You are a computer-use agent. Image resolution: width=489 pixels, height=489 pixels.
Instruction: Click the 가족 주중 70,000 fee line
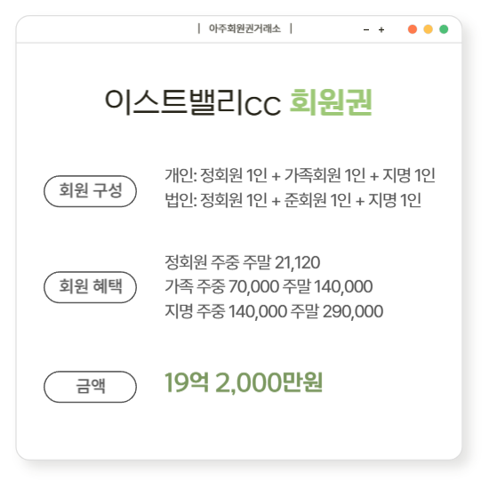coord(269,286)
